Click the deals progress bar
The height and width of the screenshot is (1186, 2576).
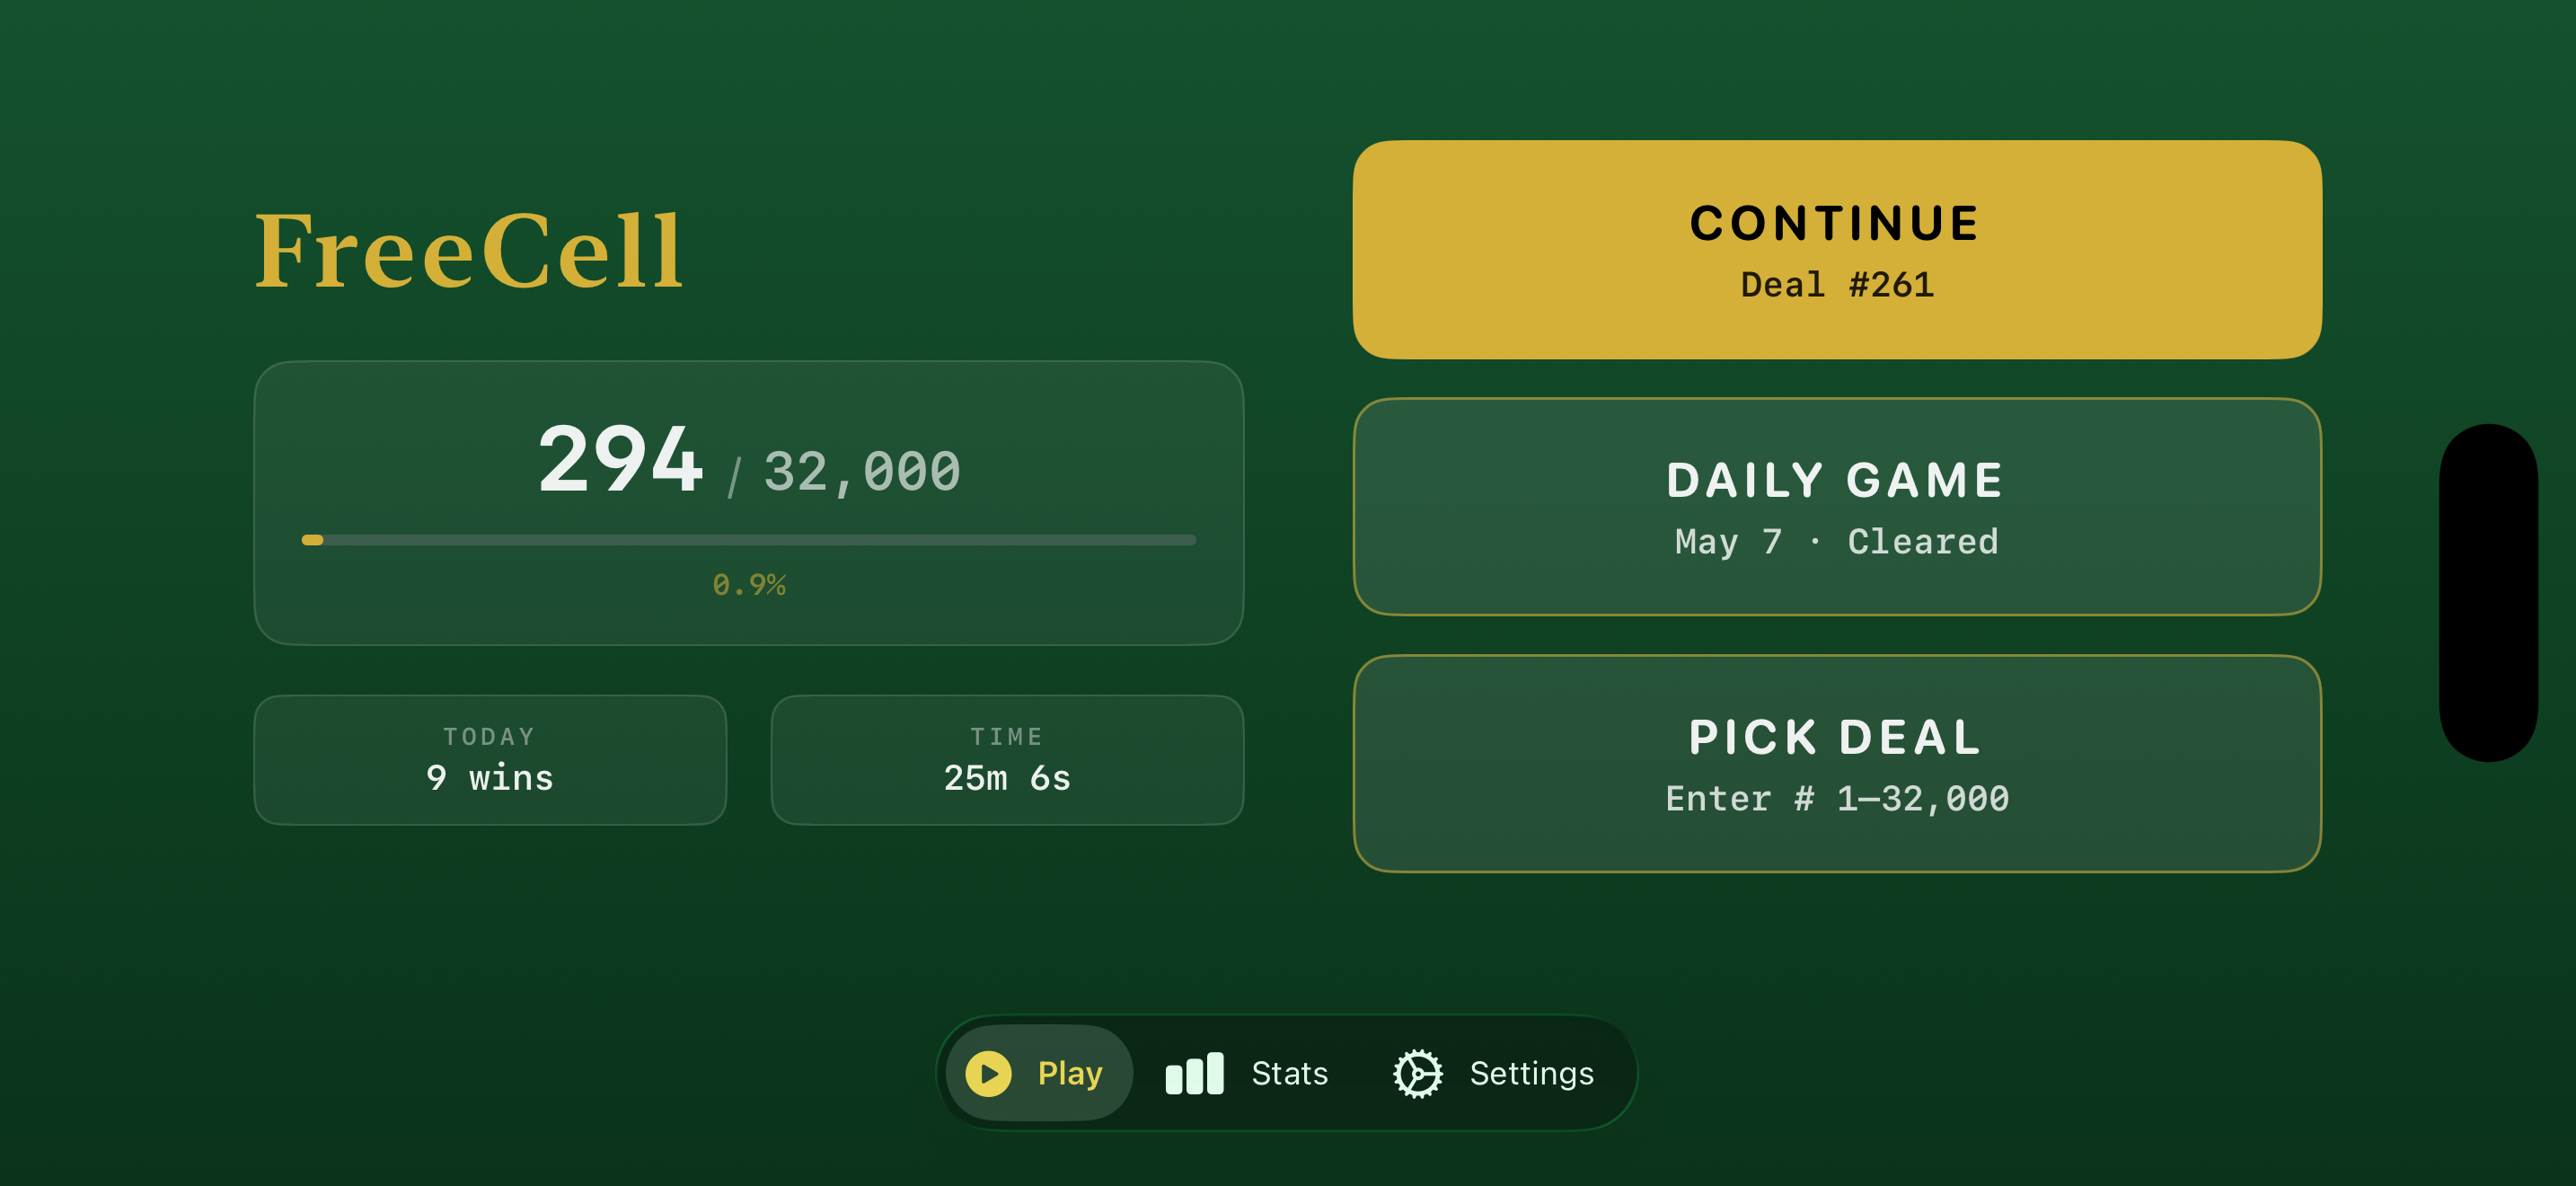[748, 540]
